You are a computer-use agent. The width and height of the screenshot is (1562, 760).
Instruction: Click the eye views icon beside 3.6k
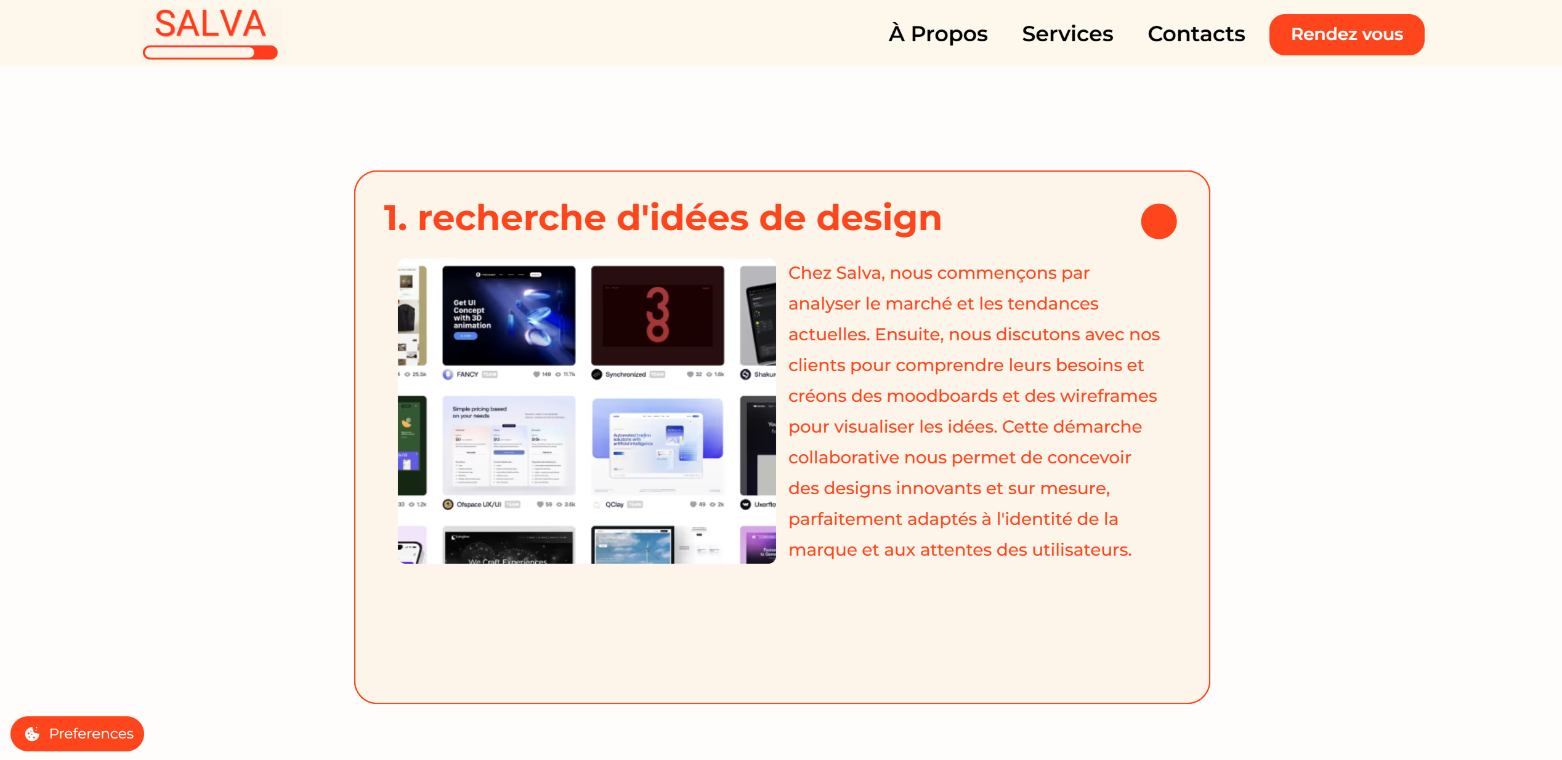click(559, 505)
